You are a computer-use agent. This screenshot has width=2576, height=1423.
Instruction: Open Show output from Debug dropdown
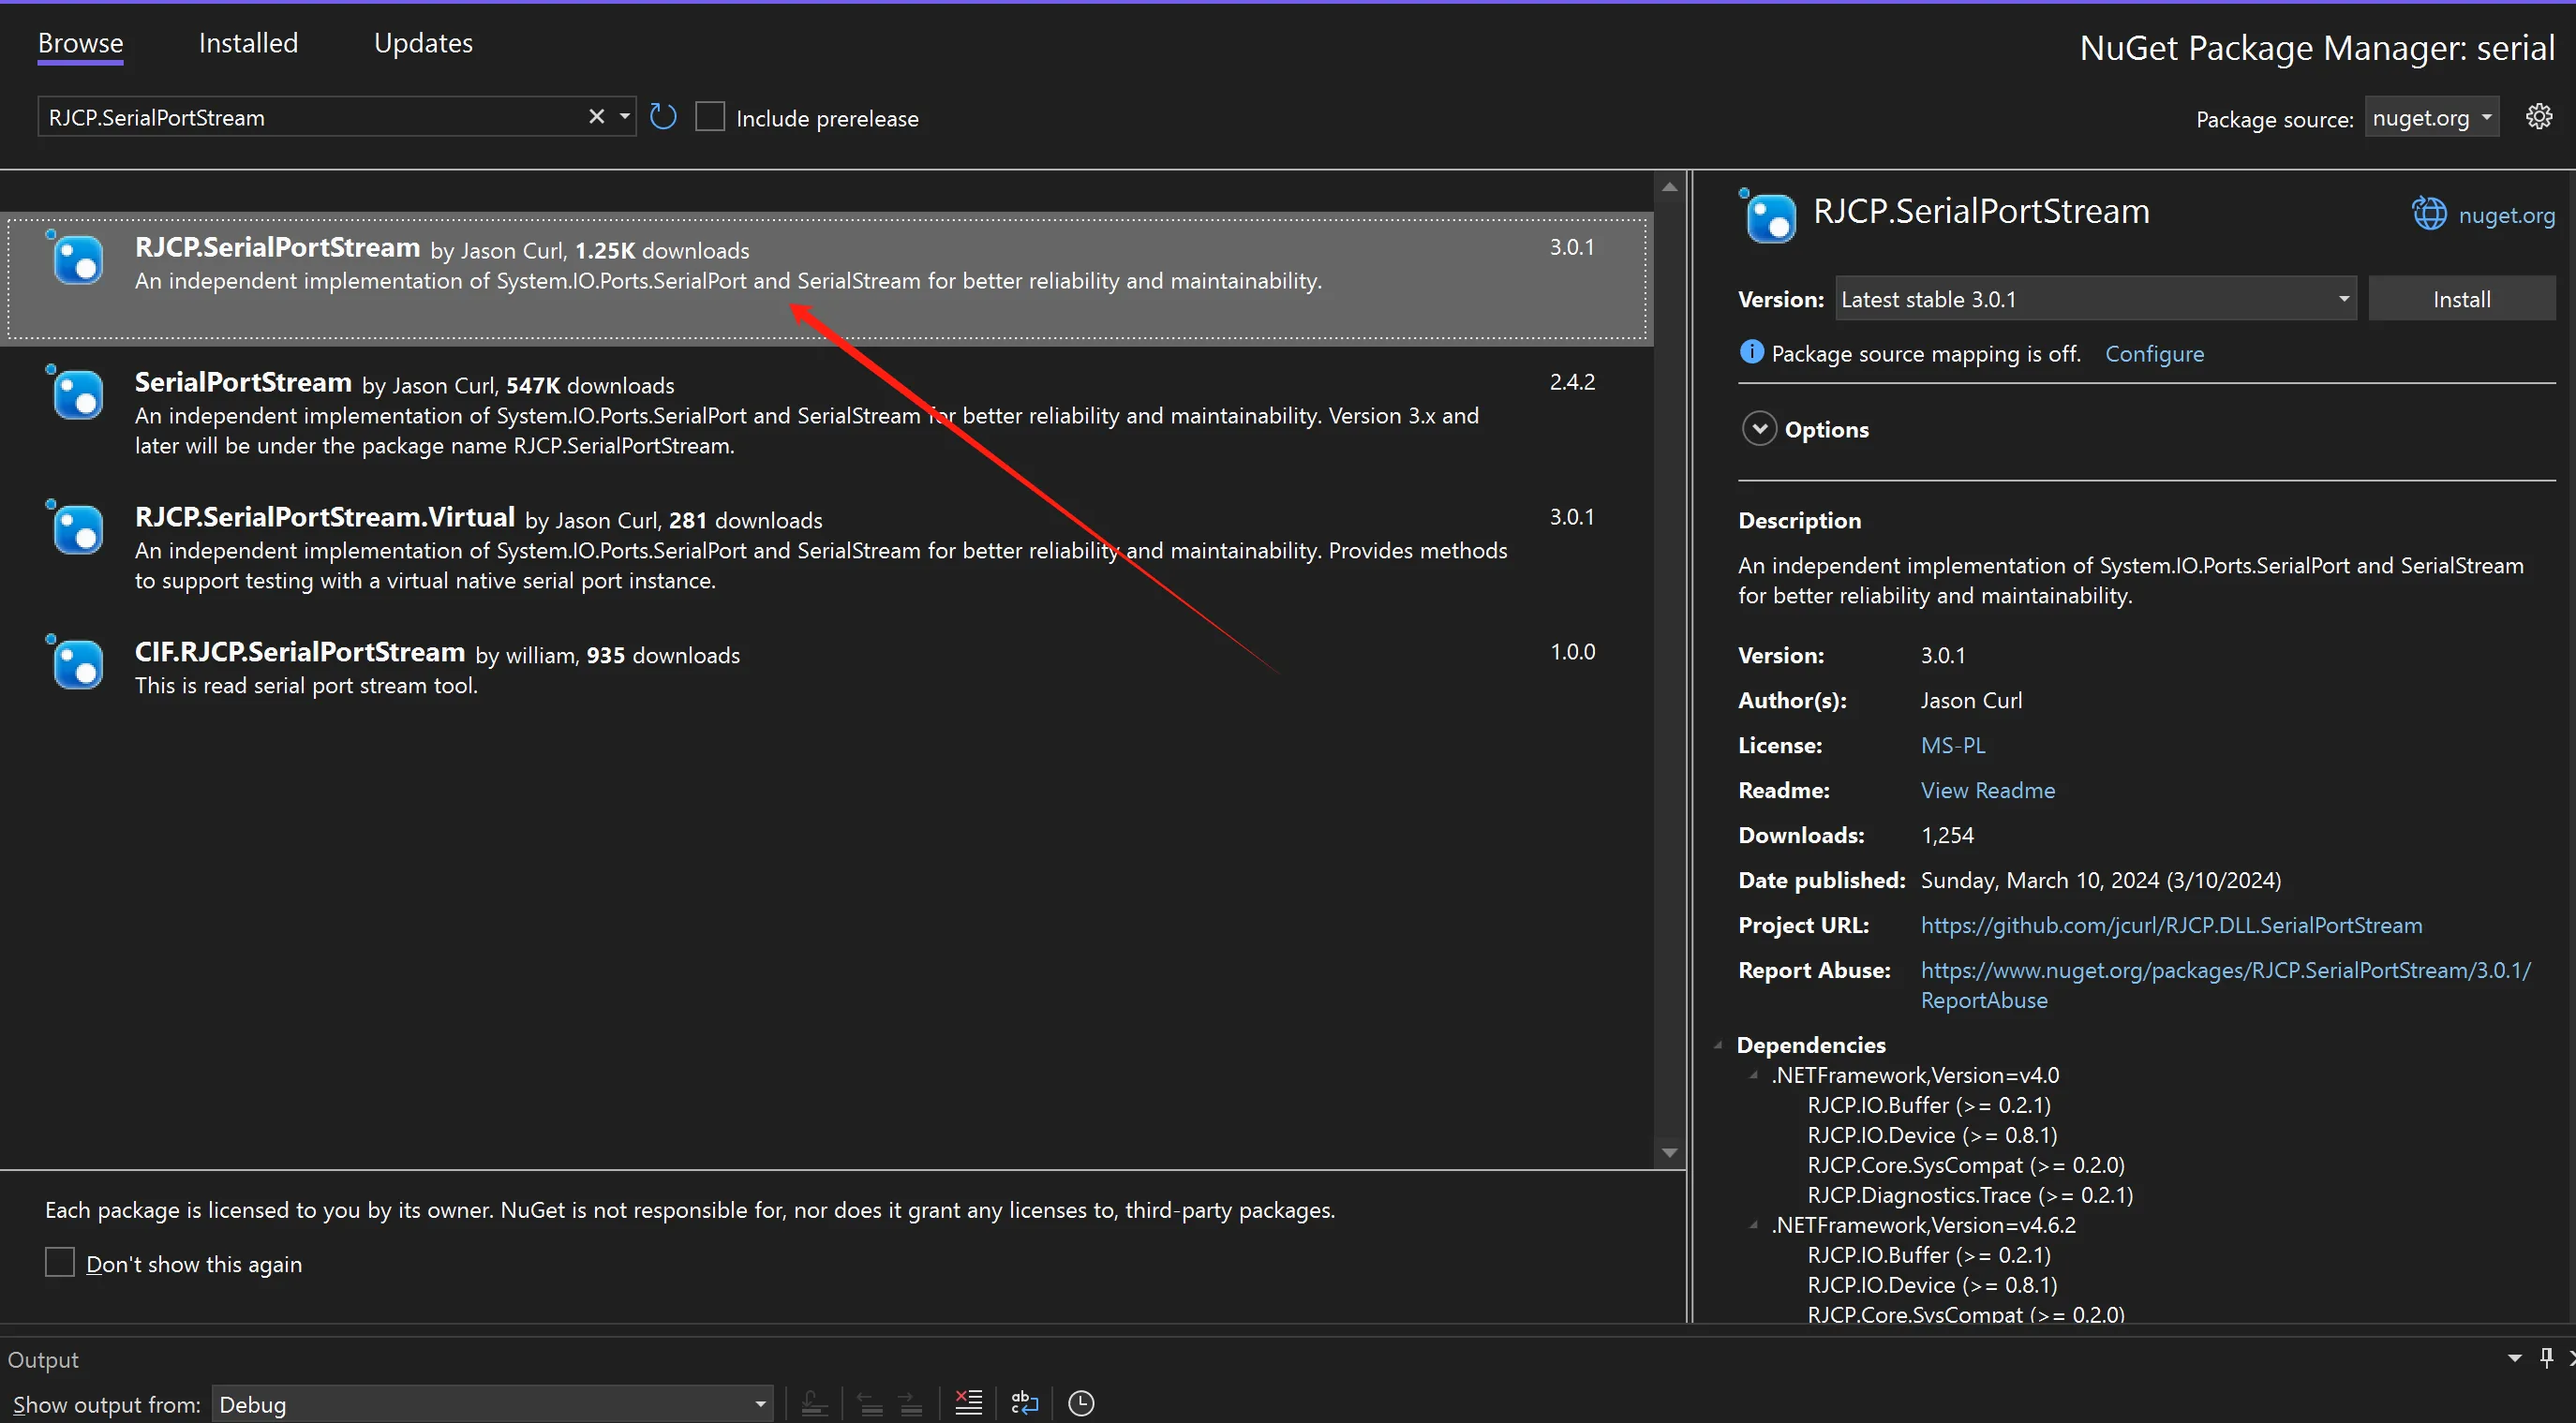[x=493, y=1404]
